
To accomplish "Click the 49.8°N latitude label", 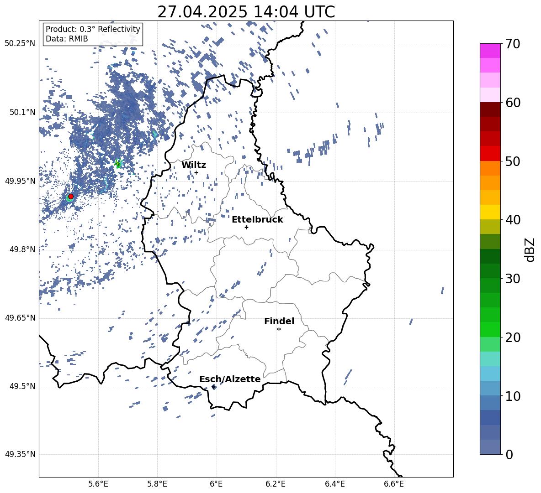I will click(22, 249).
